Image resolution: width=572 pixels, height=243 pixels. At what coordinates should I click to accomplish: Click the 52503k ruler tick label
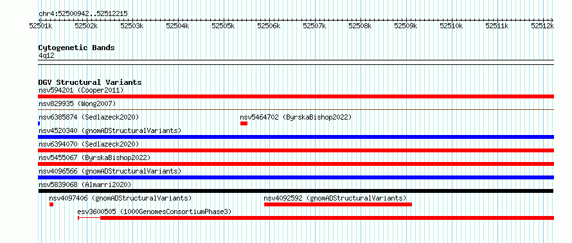coord(132,26)
